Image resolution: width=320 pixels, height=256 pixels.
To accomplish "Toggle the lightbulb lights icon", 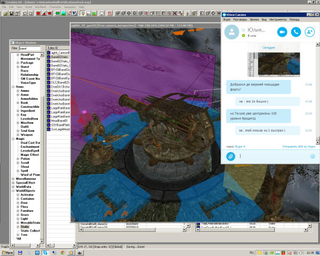I will 83,13.
